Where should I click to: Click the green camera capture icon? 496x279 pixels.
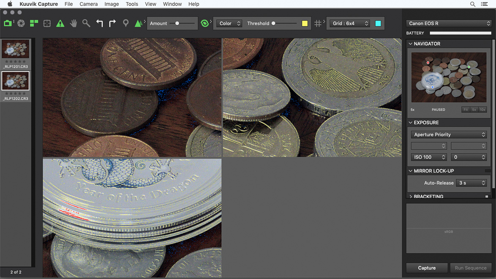(x=8, y=23)
